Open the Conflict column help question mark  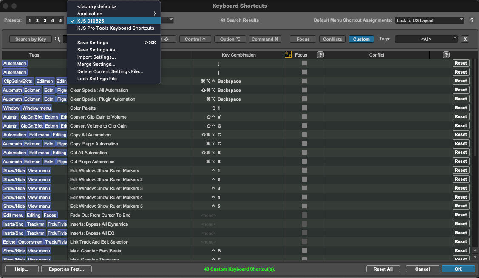[446, 55]
